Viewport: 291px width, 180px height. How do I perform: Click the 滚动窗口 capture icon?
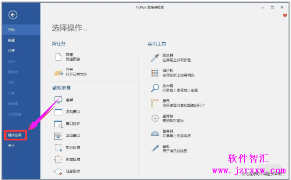click(58, 136)
